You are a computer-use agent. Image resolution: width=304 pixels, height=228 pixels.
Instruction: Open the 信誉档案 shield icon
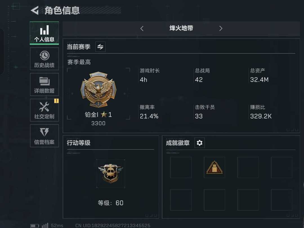coord(44,132)
